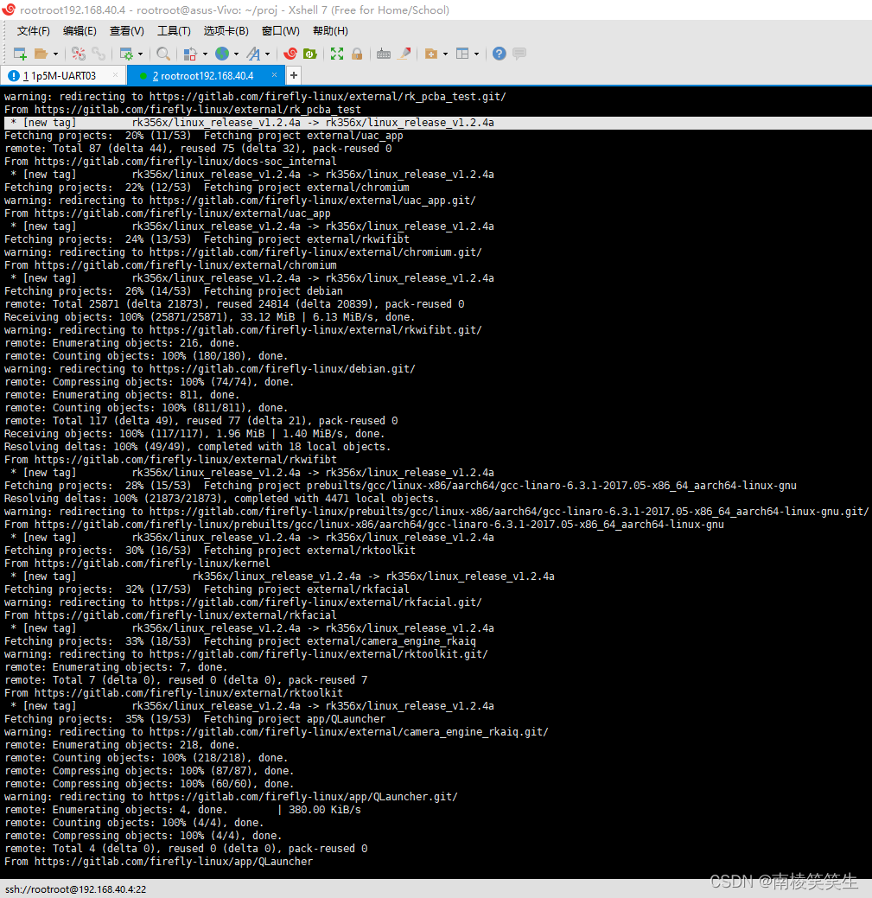Open the 帮助(H) menu
This screenshot has width=872, height=898.
point(330,31)
